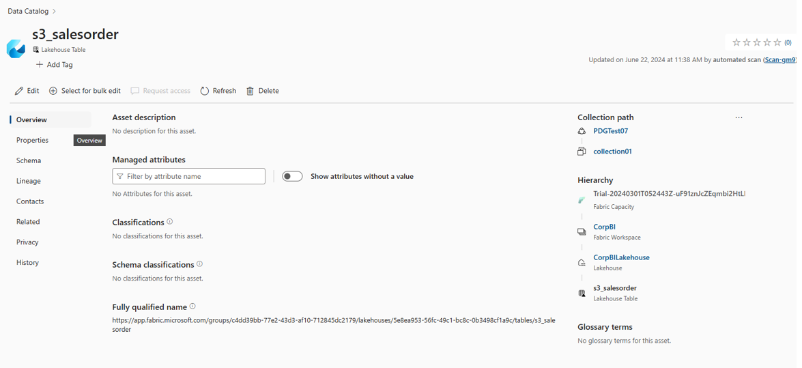Rate the asset with the first star
The height and width of the screenshot is (368, 802).
736,42
